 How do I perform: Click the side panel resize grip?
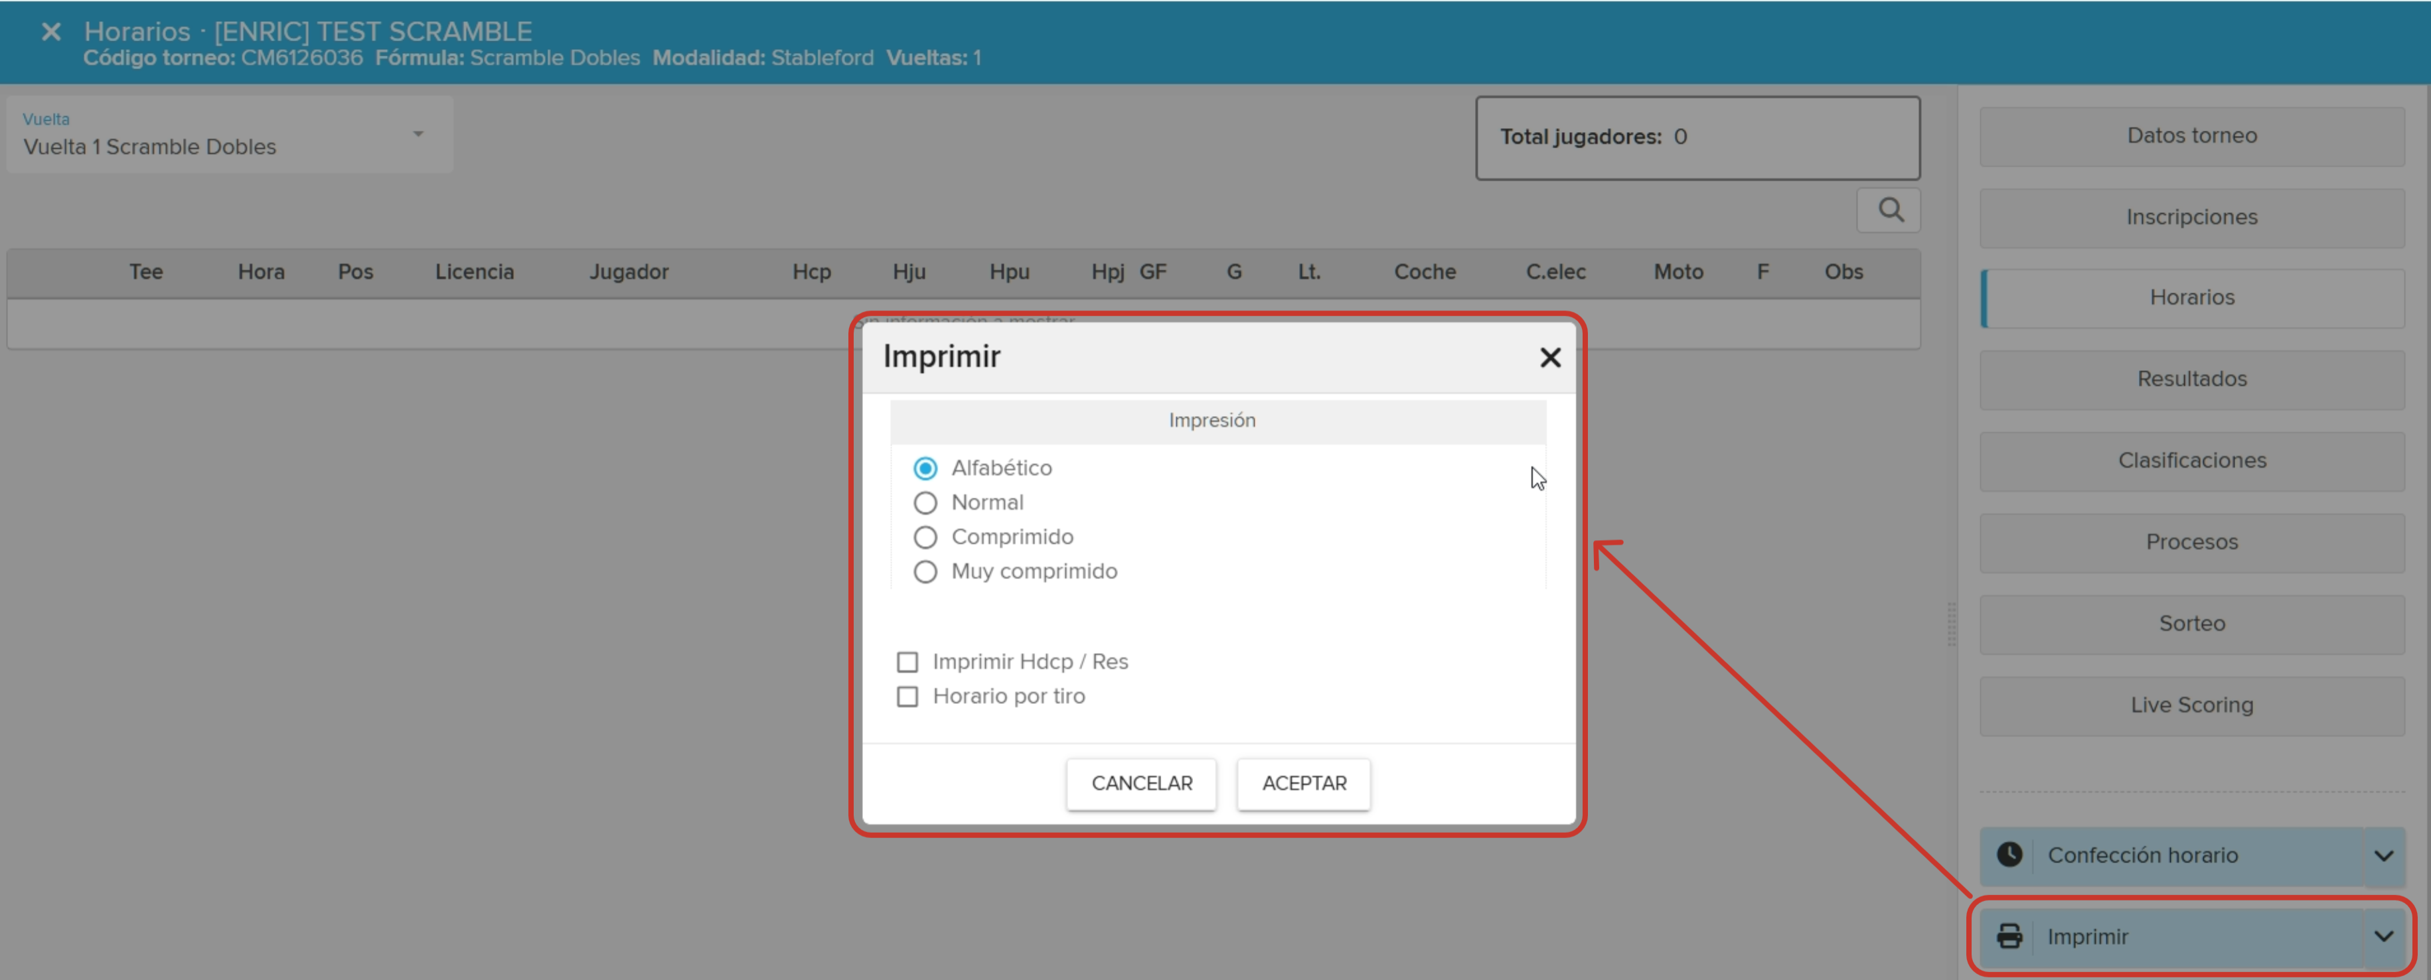[1952, 624]
